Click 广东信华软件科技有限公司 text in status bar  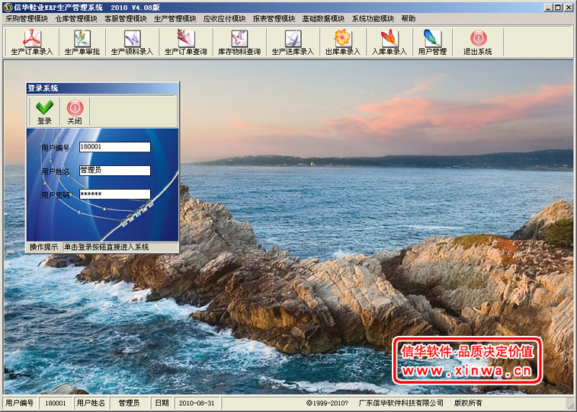(401, 403)
